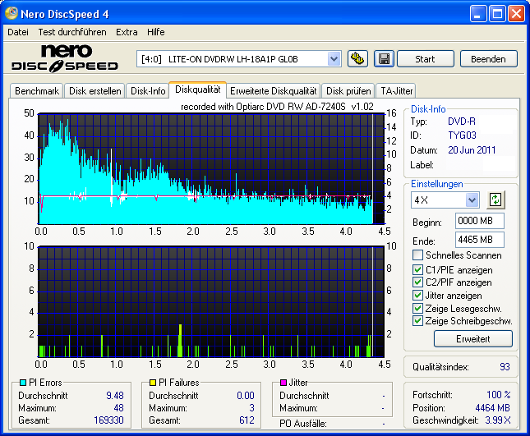Click the magenta Jitter legend swatch
Image resolution: width=530 pixels, height=436 pixels.
point(283,383)
